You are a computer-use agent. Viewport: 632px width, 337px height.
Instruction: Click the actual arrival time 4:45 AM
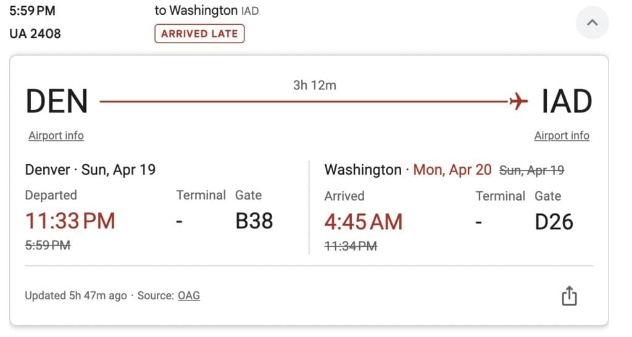(364, 222)
